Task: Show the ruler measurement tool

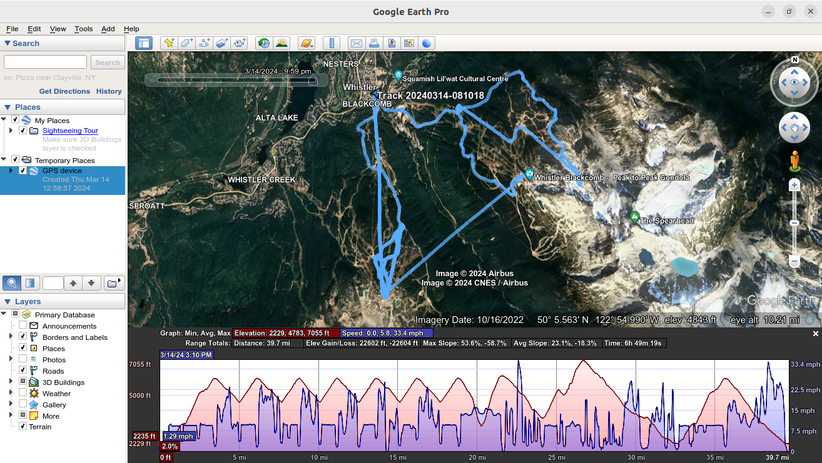Action: pos(332,43)
